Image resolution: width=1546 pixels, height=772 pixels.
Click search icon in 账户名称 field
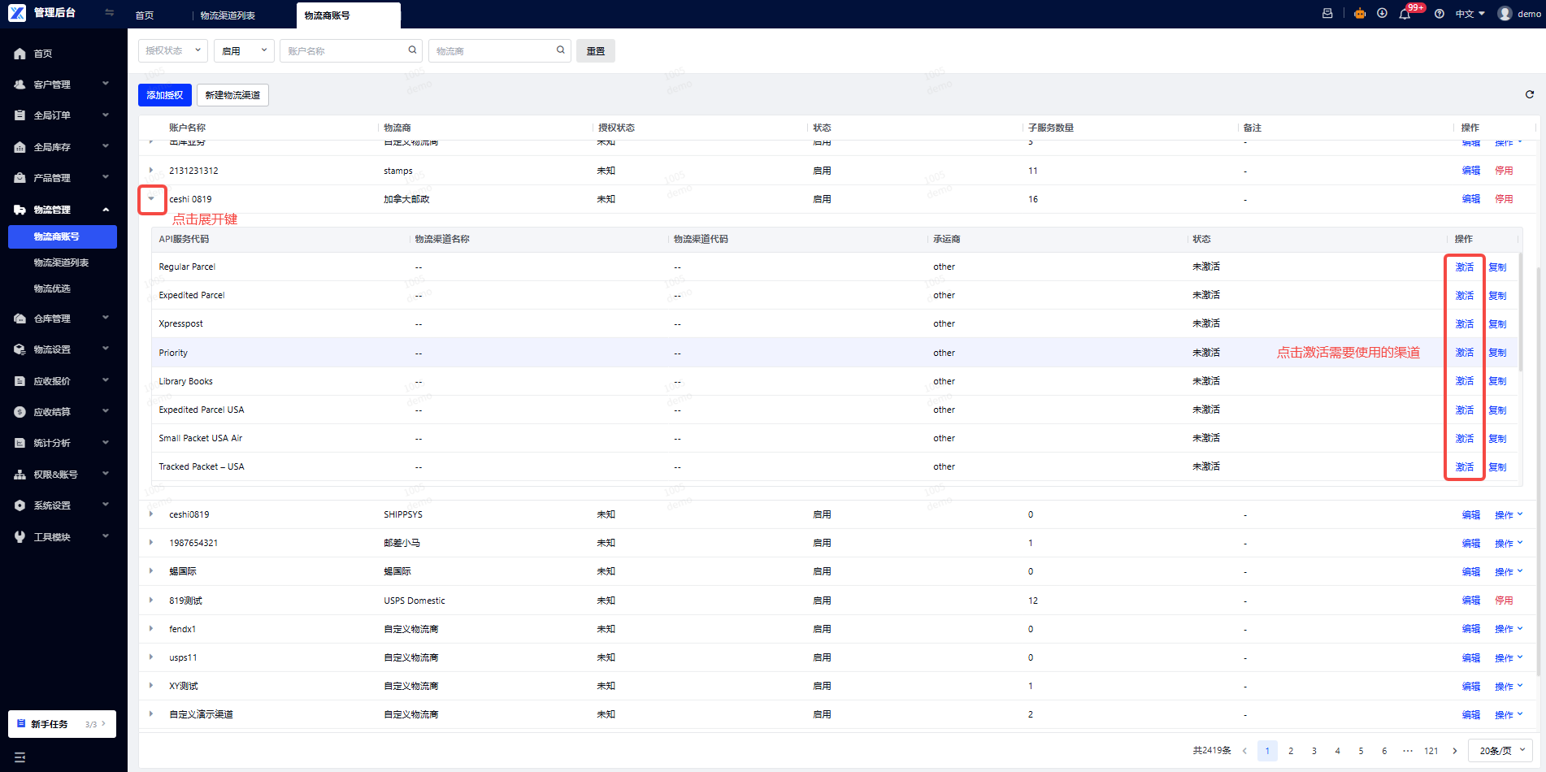(x=412, y=50)
